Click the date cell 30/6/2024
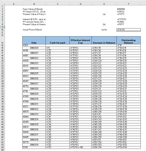The image size is (146, 151). (x=34, y=68)
